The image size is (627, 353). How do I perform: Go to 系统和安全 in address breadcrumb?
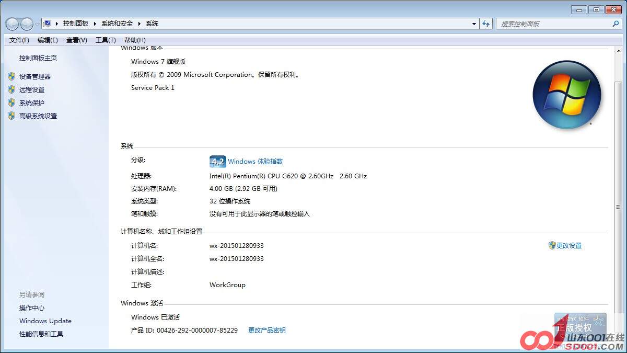tap(118, 24)
